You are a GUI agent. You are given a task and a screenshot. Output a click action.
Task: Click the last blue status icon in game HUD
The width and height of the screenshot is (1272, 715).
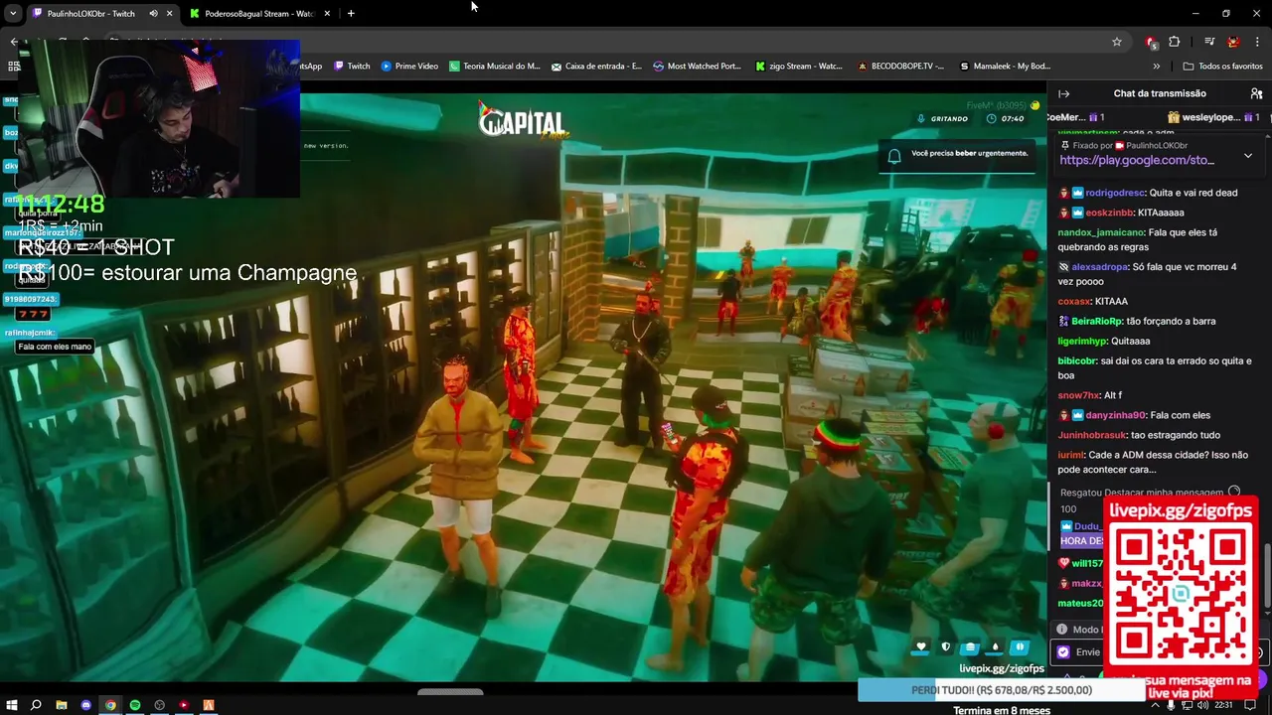click(1020, 646)
